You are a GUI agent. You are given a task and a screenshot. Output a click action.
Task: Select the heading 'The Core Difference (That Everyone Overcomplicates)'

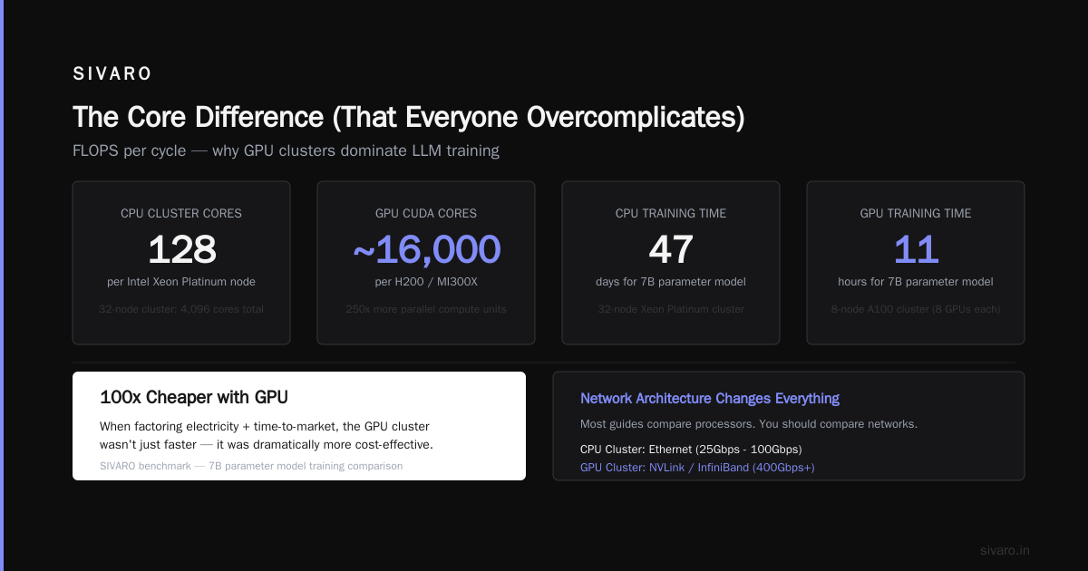coord(409,117)
